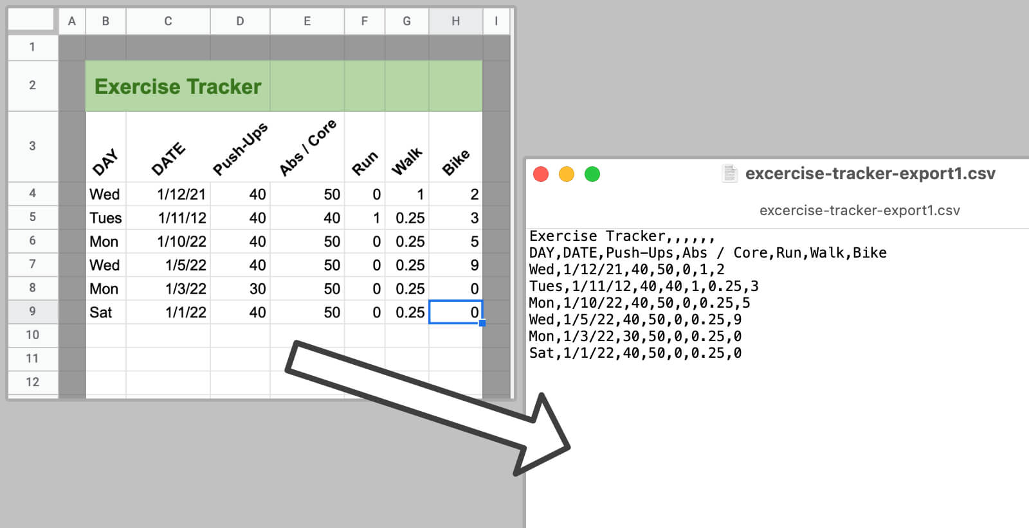1029x528 pixels.
Task: Select row 1 header
Action: pyautogui.click(x=33, y=47)
